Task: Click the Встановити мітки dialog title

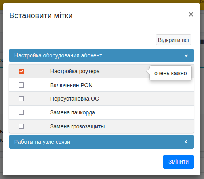Action: [x=41, y=15]
